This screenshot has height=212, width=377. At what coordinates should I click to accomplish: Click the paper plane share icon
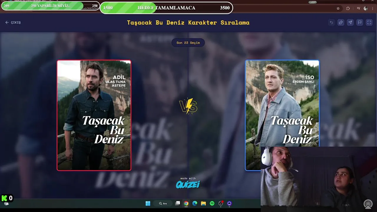tap(350, 22)
